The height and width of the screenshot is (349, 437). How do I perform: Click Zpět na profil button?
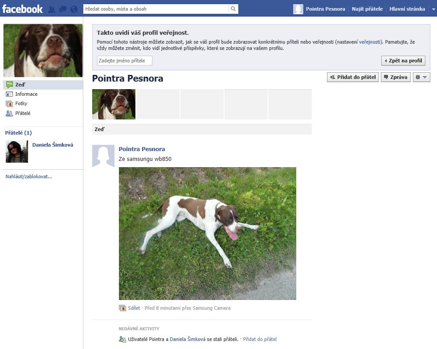pyautogui.click(x=403, y=61)
